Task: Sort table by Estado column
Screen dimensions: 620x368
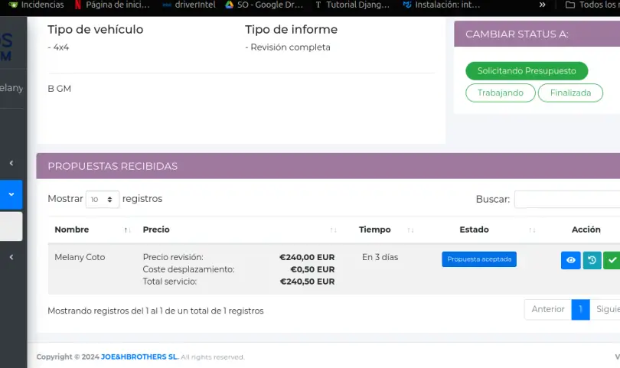Action: click(x=481, y=230)
